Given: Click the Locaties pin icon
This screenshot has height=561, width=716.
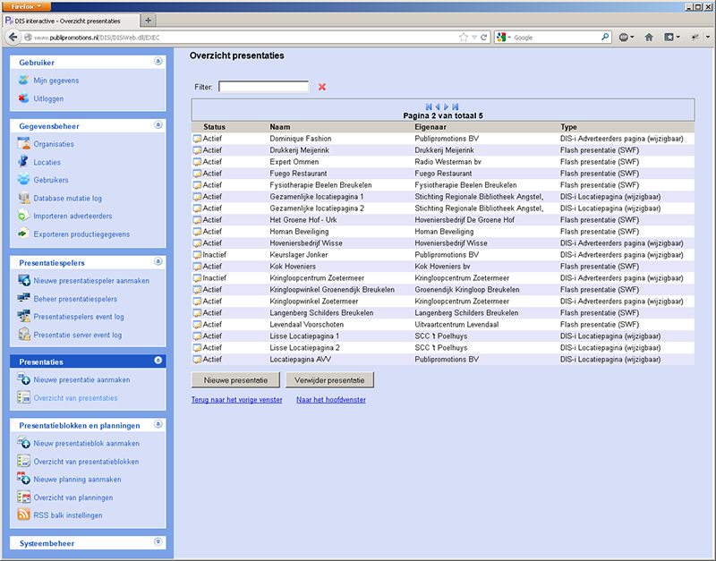Looking at the screenshot, I should coord(23,162).
